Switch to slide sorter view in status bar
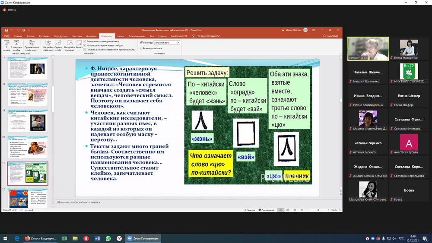The width and height of the screenshot is (432, 243). tap(288, 210)
